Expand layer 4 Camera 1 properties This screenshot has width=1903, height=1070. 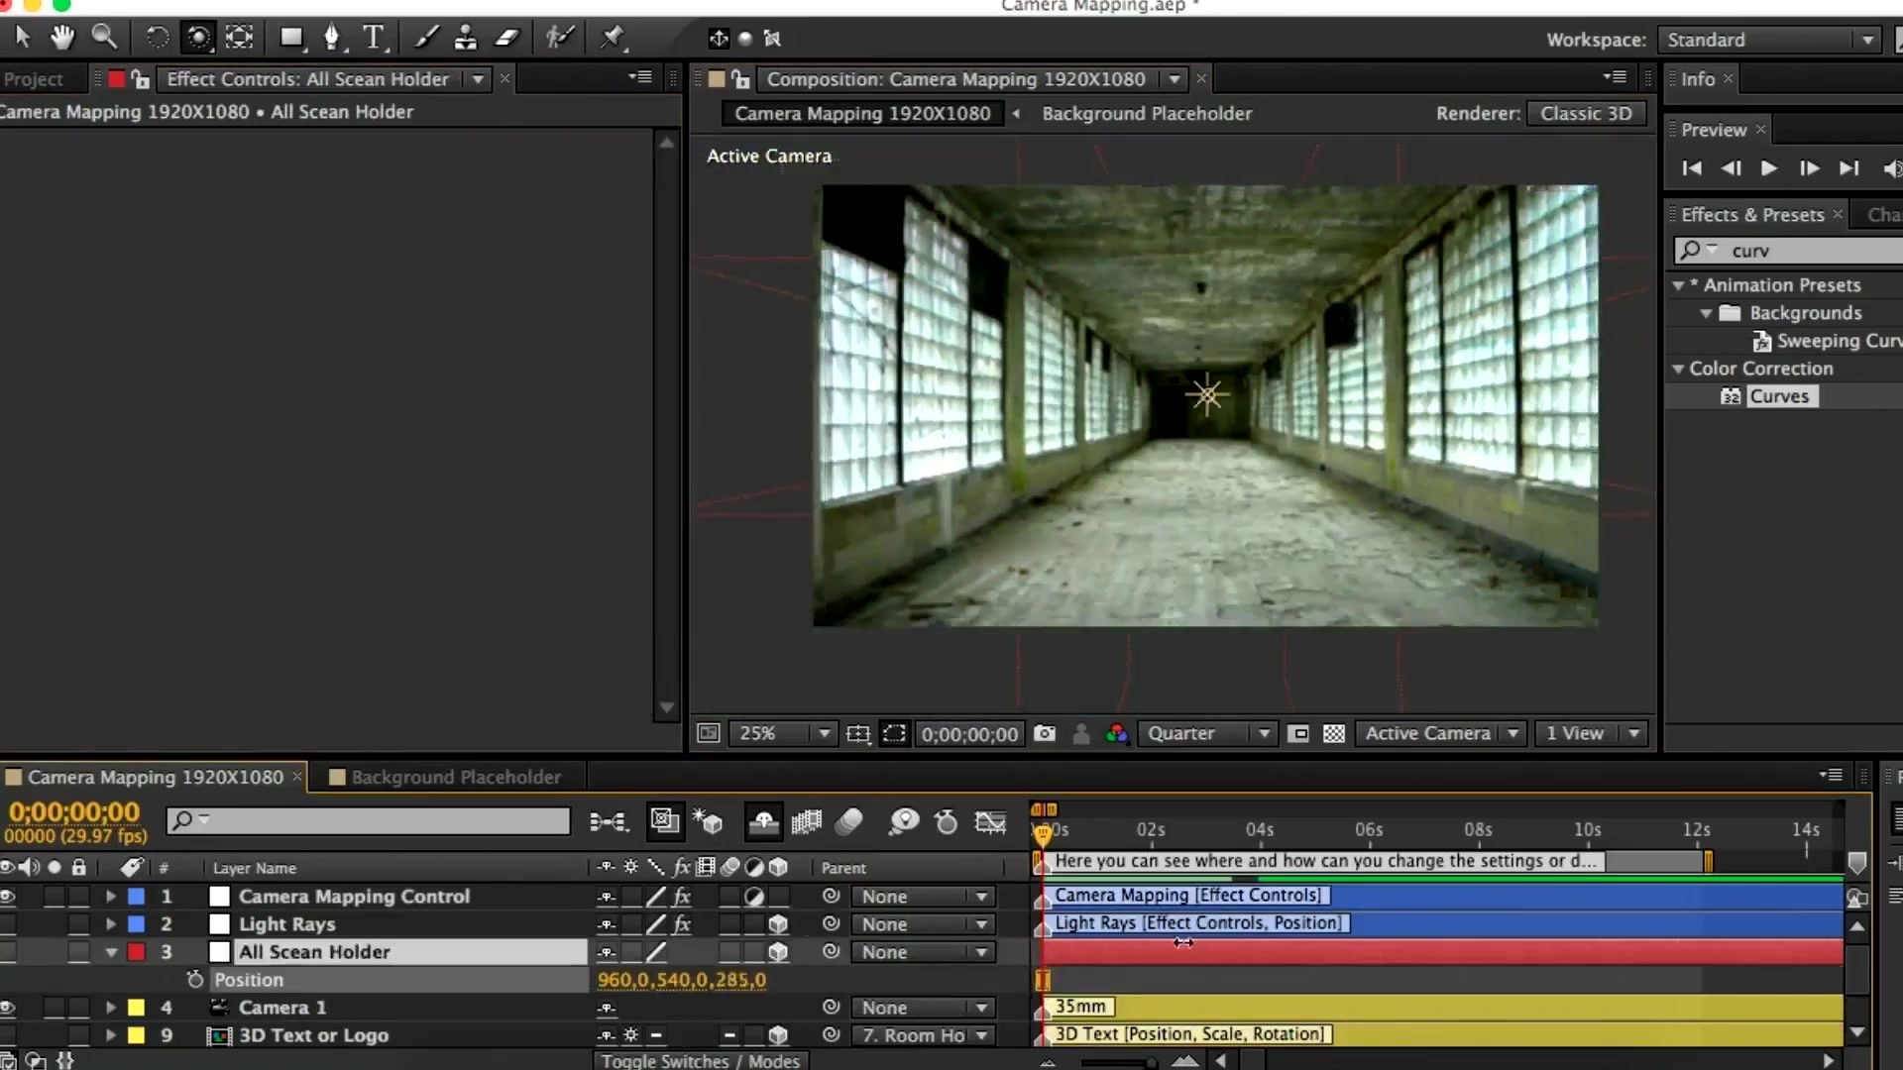point(108,1006)
